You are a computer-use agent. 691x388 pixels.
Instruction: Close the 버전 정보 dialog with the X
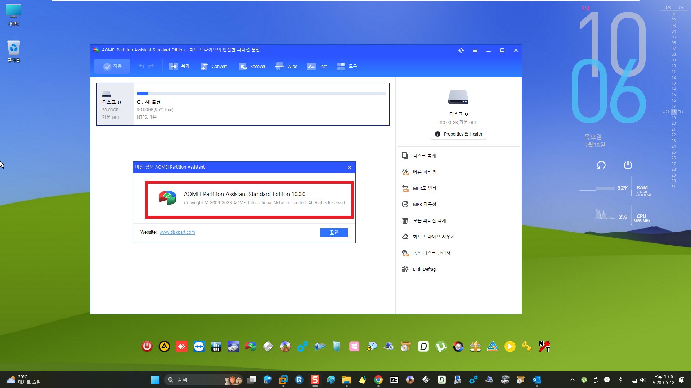click(x=349, y=168)
